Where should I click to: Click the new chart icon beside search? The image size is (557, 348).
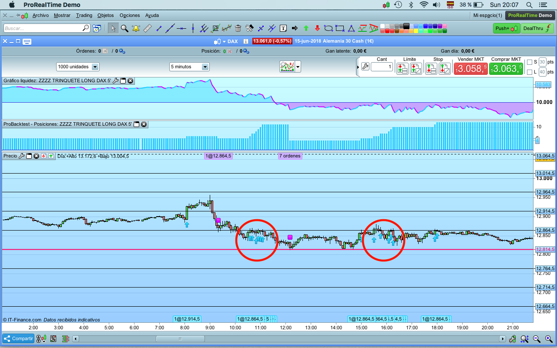coord(97,28)
